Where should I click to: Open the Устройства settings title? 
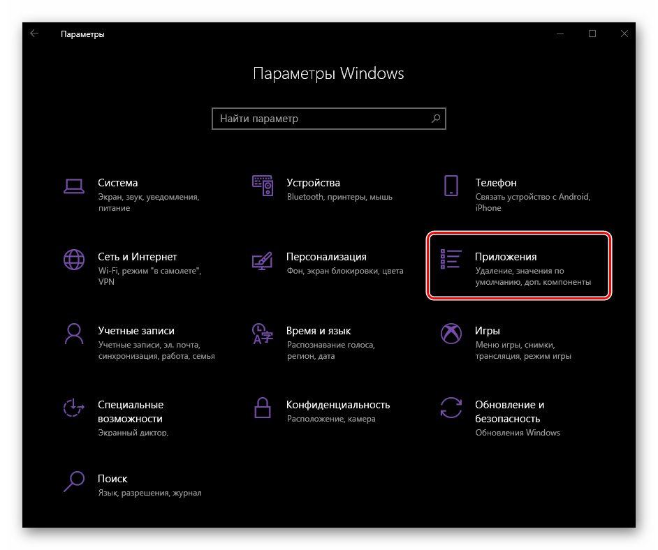313,183
